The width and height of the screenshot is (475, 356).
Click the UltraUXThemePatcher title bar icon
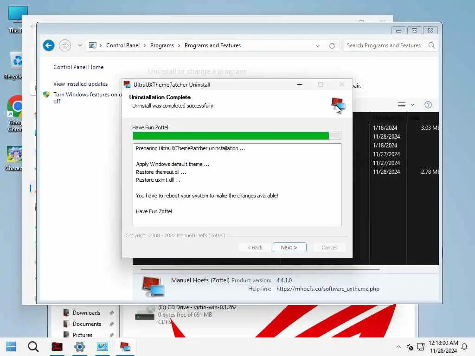pos(127,84)
